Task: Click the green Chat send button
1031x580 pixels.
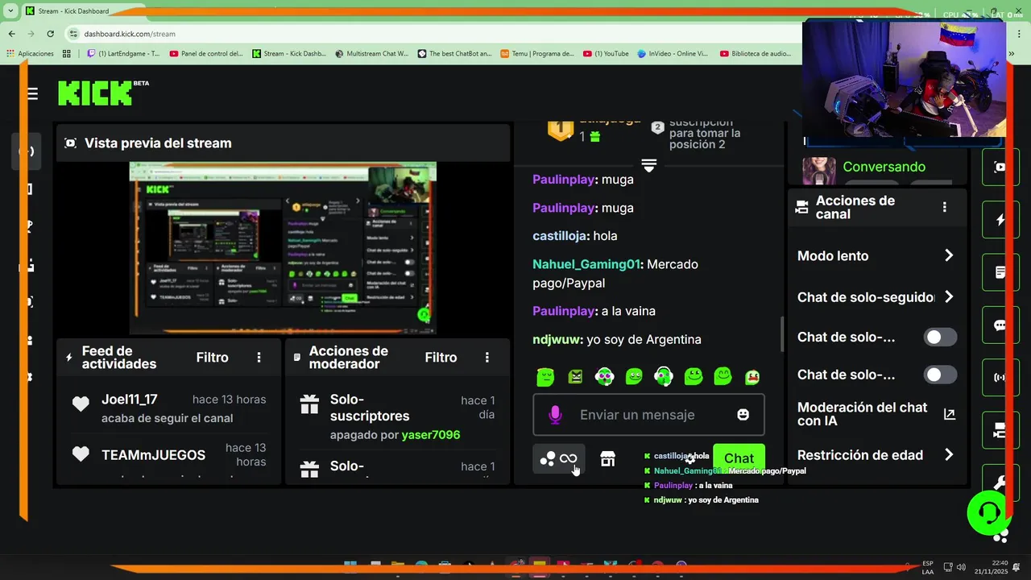Action: tap(739, 458)
